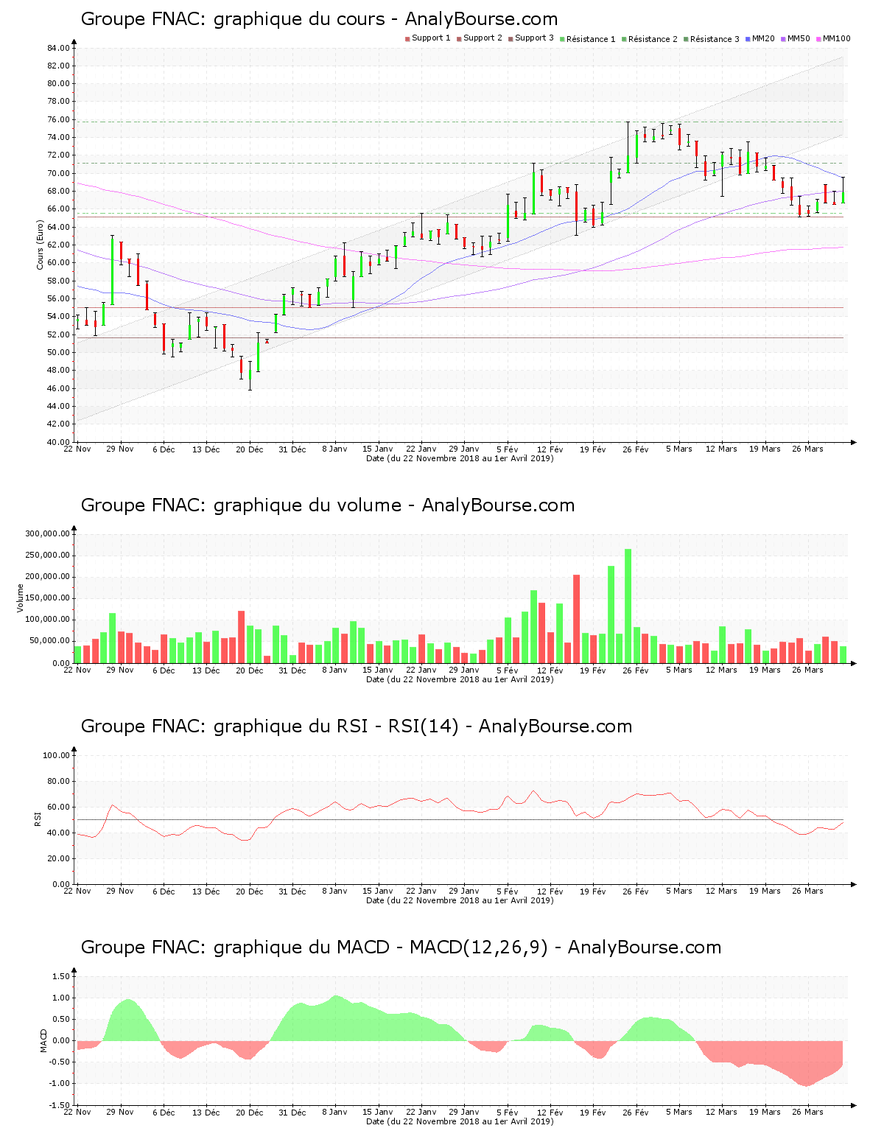The height and width of the screenshot is (1142, 884).
Task: Click the 76.00 value on price axis
Action: [58, 119]
